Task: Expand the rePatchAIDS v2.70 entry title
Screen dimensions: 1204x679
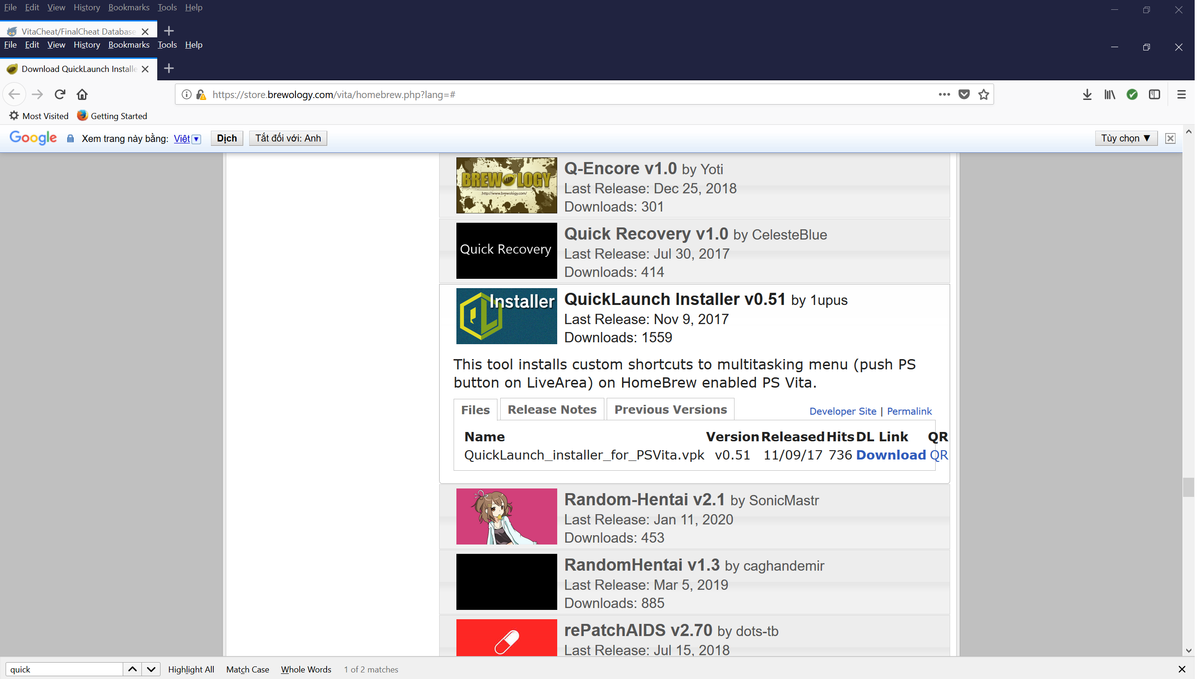Action: [638, 630]
